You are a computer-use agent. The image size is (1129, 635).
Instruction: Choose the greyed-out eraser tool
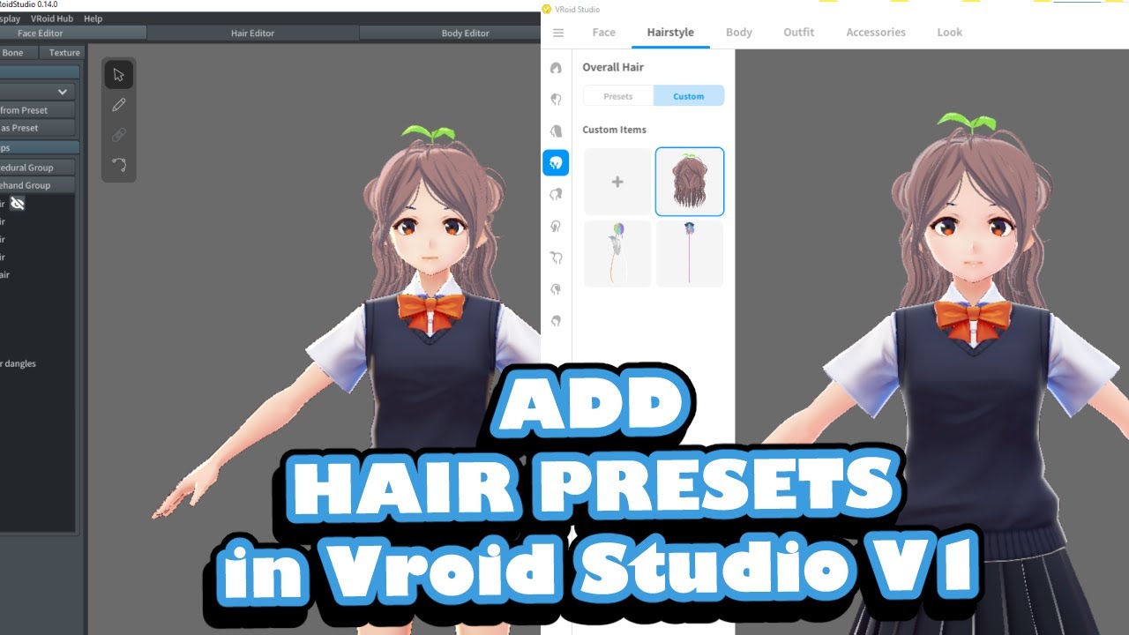[119, 135]
